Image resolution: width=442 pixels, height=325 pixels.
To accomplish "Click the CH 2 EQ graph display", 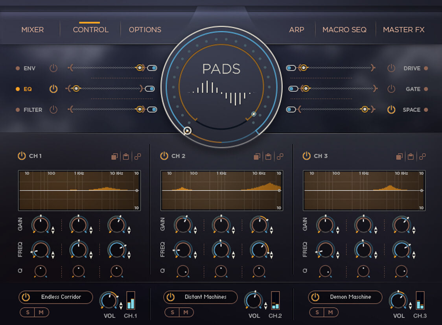I will click(x=221, y=190).
